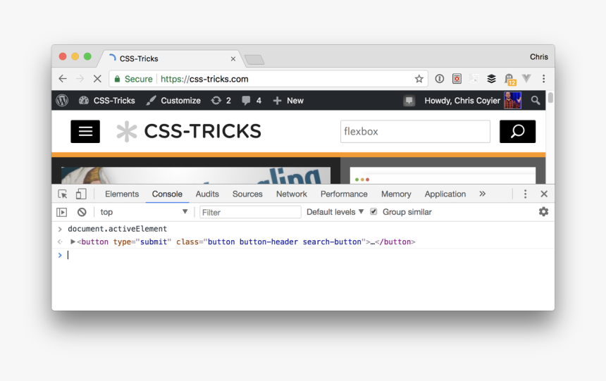The height and width of the screenshot is (381, 606).
Task: Close the DevTools panel
Action: [544, 194]
